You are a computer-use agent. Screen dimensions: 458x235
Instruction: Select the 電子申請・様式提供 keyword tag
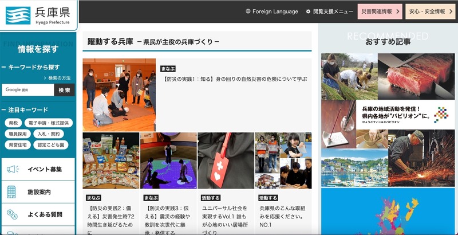[x=49, y=123]
